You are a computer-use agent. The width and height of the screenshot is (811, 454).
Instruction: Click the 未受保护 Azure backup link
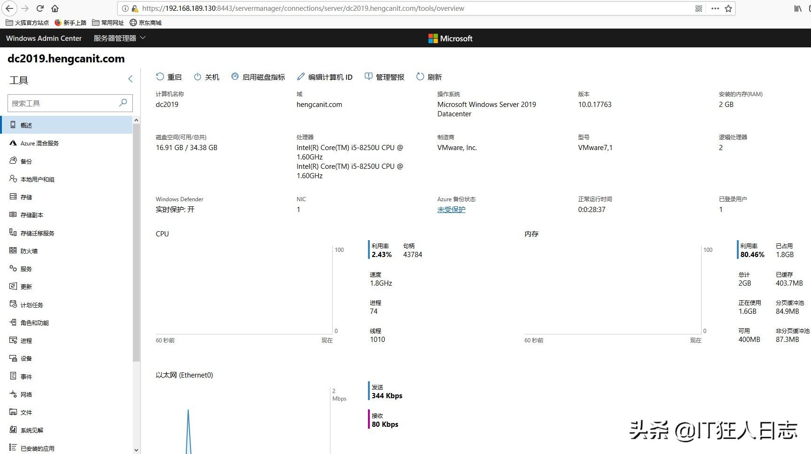click(x=451, y=210)
